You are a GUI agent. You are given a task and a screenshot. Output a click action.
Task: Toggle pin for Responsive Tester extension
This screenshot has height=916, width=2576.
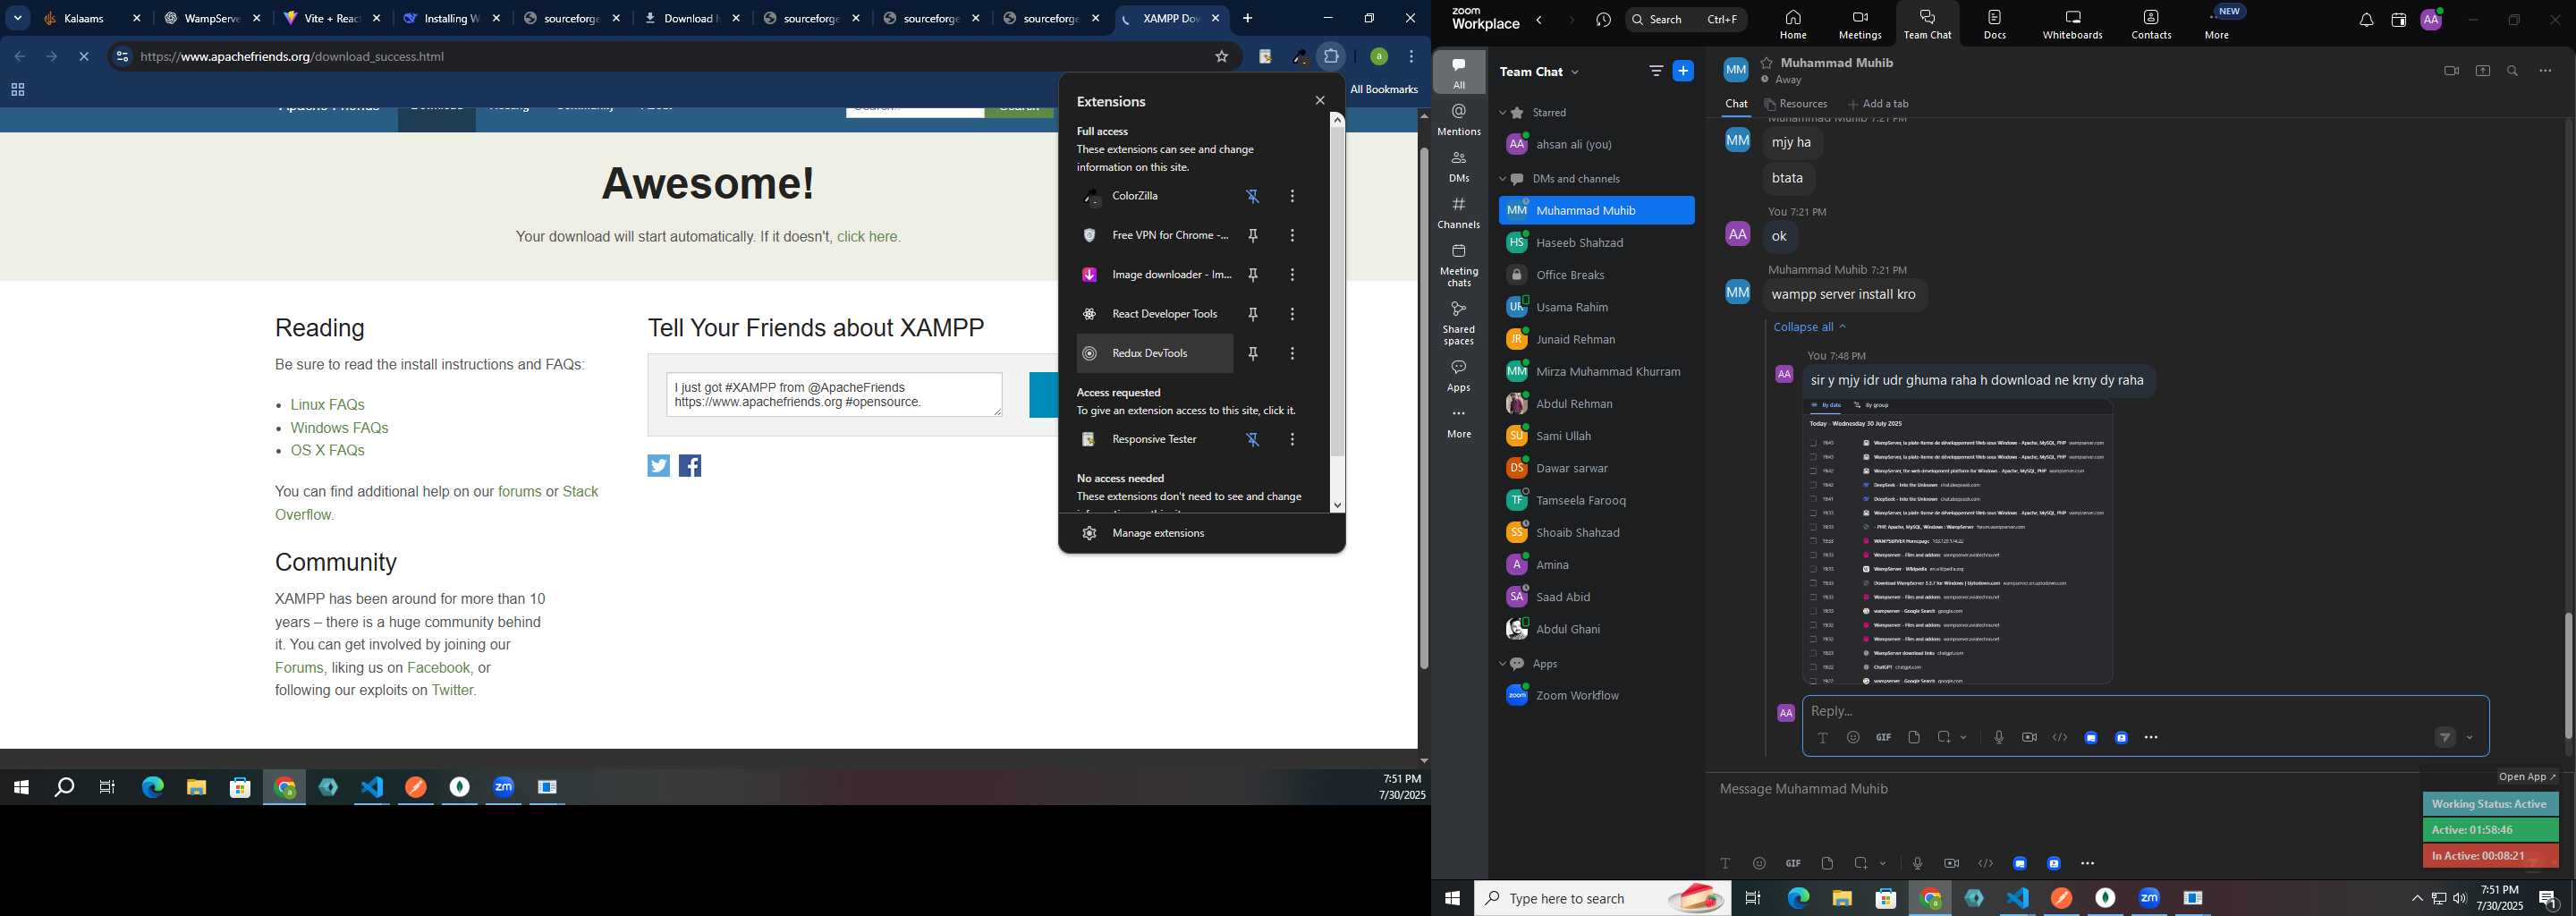pos(1253,440)
